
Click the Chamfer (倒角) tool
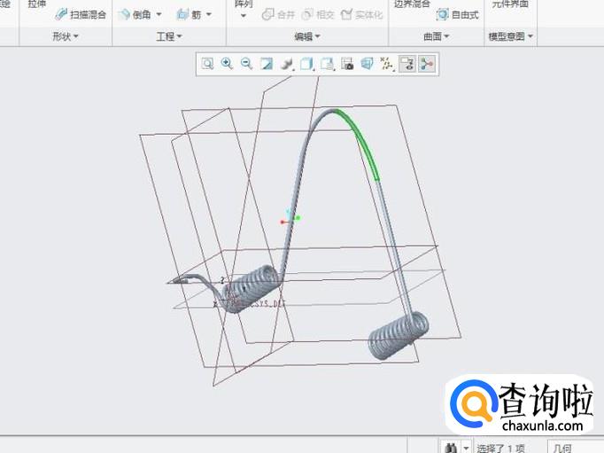pyautogui.click(x=135, y=15)
